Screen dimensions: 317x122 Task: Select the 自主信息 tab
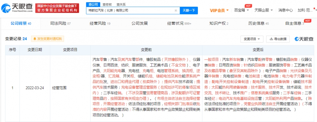294,24
